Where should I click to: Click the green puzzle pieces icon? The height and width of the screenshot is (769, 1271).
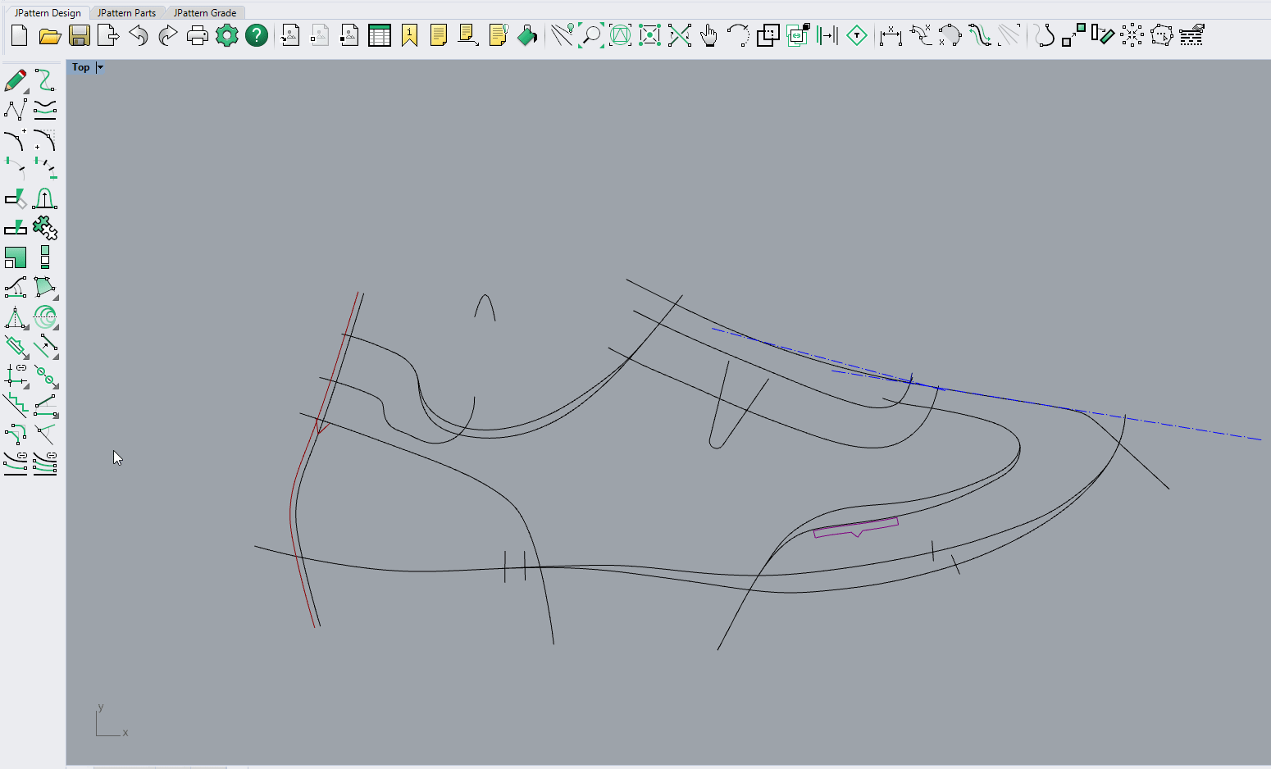[45, 227]
